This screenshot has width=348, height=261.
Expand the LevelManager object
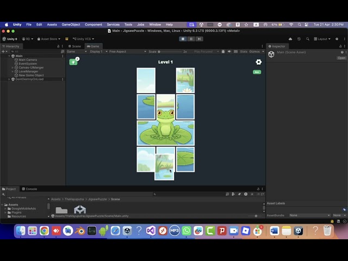(x=13, y=71)
